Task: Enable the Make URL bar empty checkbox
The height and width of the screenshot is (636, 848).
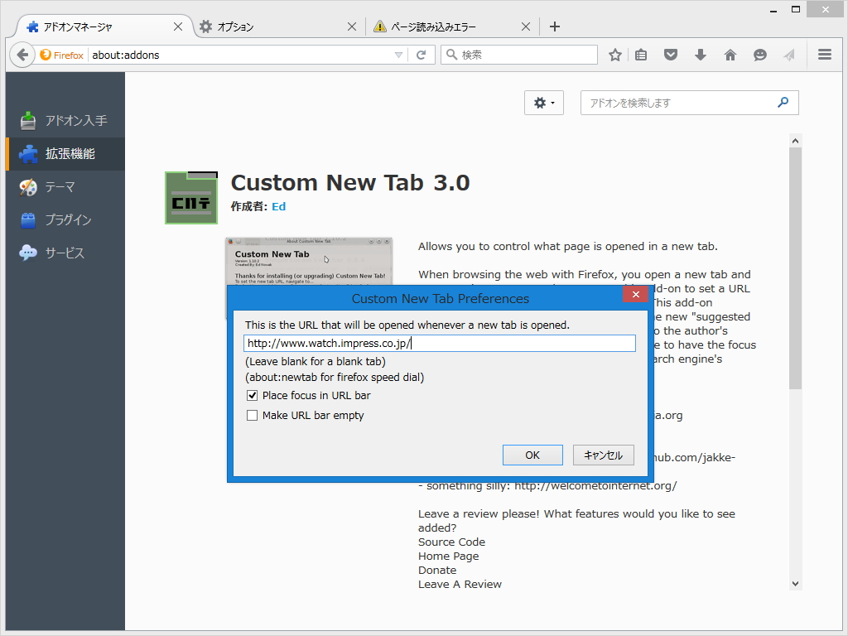Action: click(x=253, y=415)
